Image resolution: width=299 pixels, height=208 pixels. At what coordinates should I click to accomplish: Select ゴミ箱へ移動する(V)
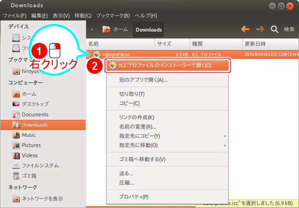click(167, 159)
